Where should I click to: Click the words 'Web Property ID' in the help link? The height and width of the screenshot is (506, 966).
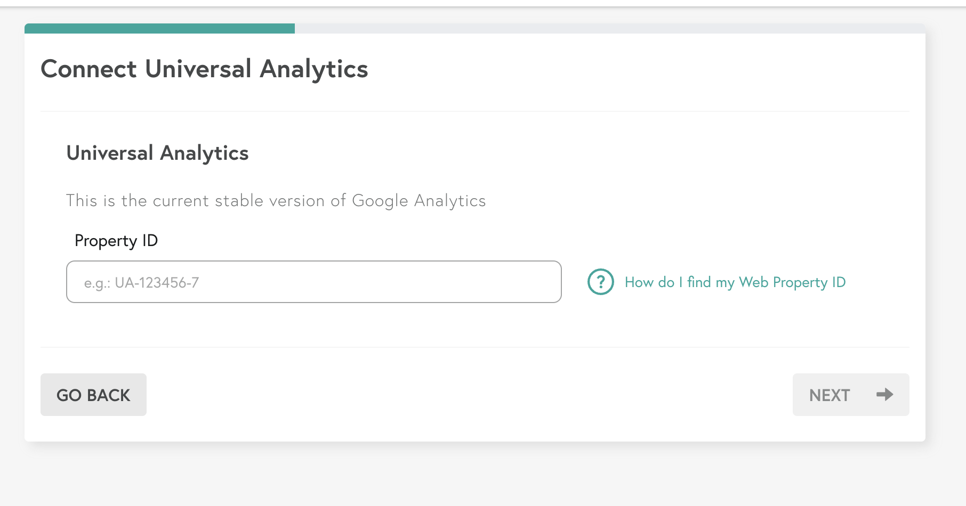coord(792,282)
